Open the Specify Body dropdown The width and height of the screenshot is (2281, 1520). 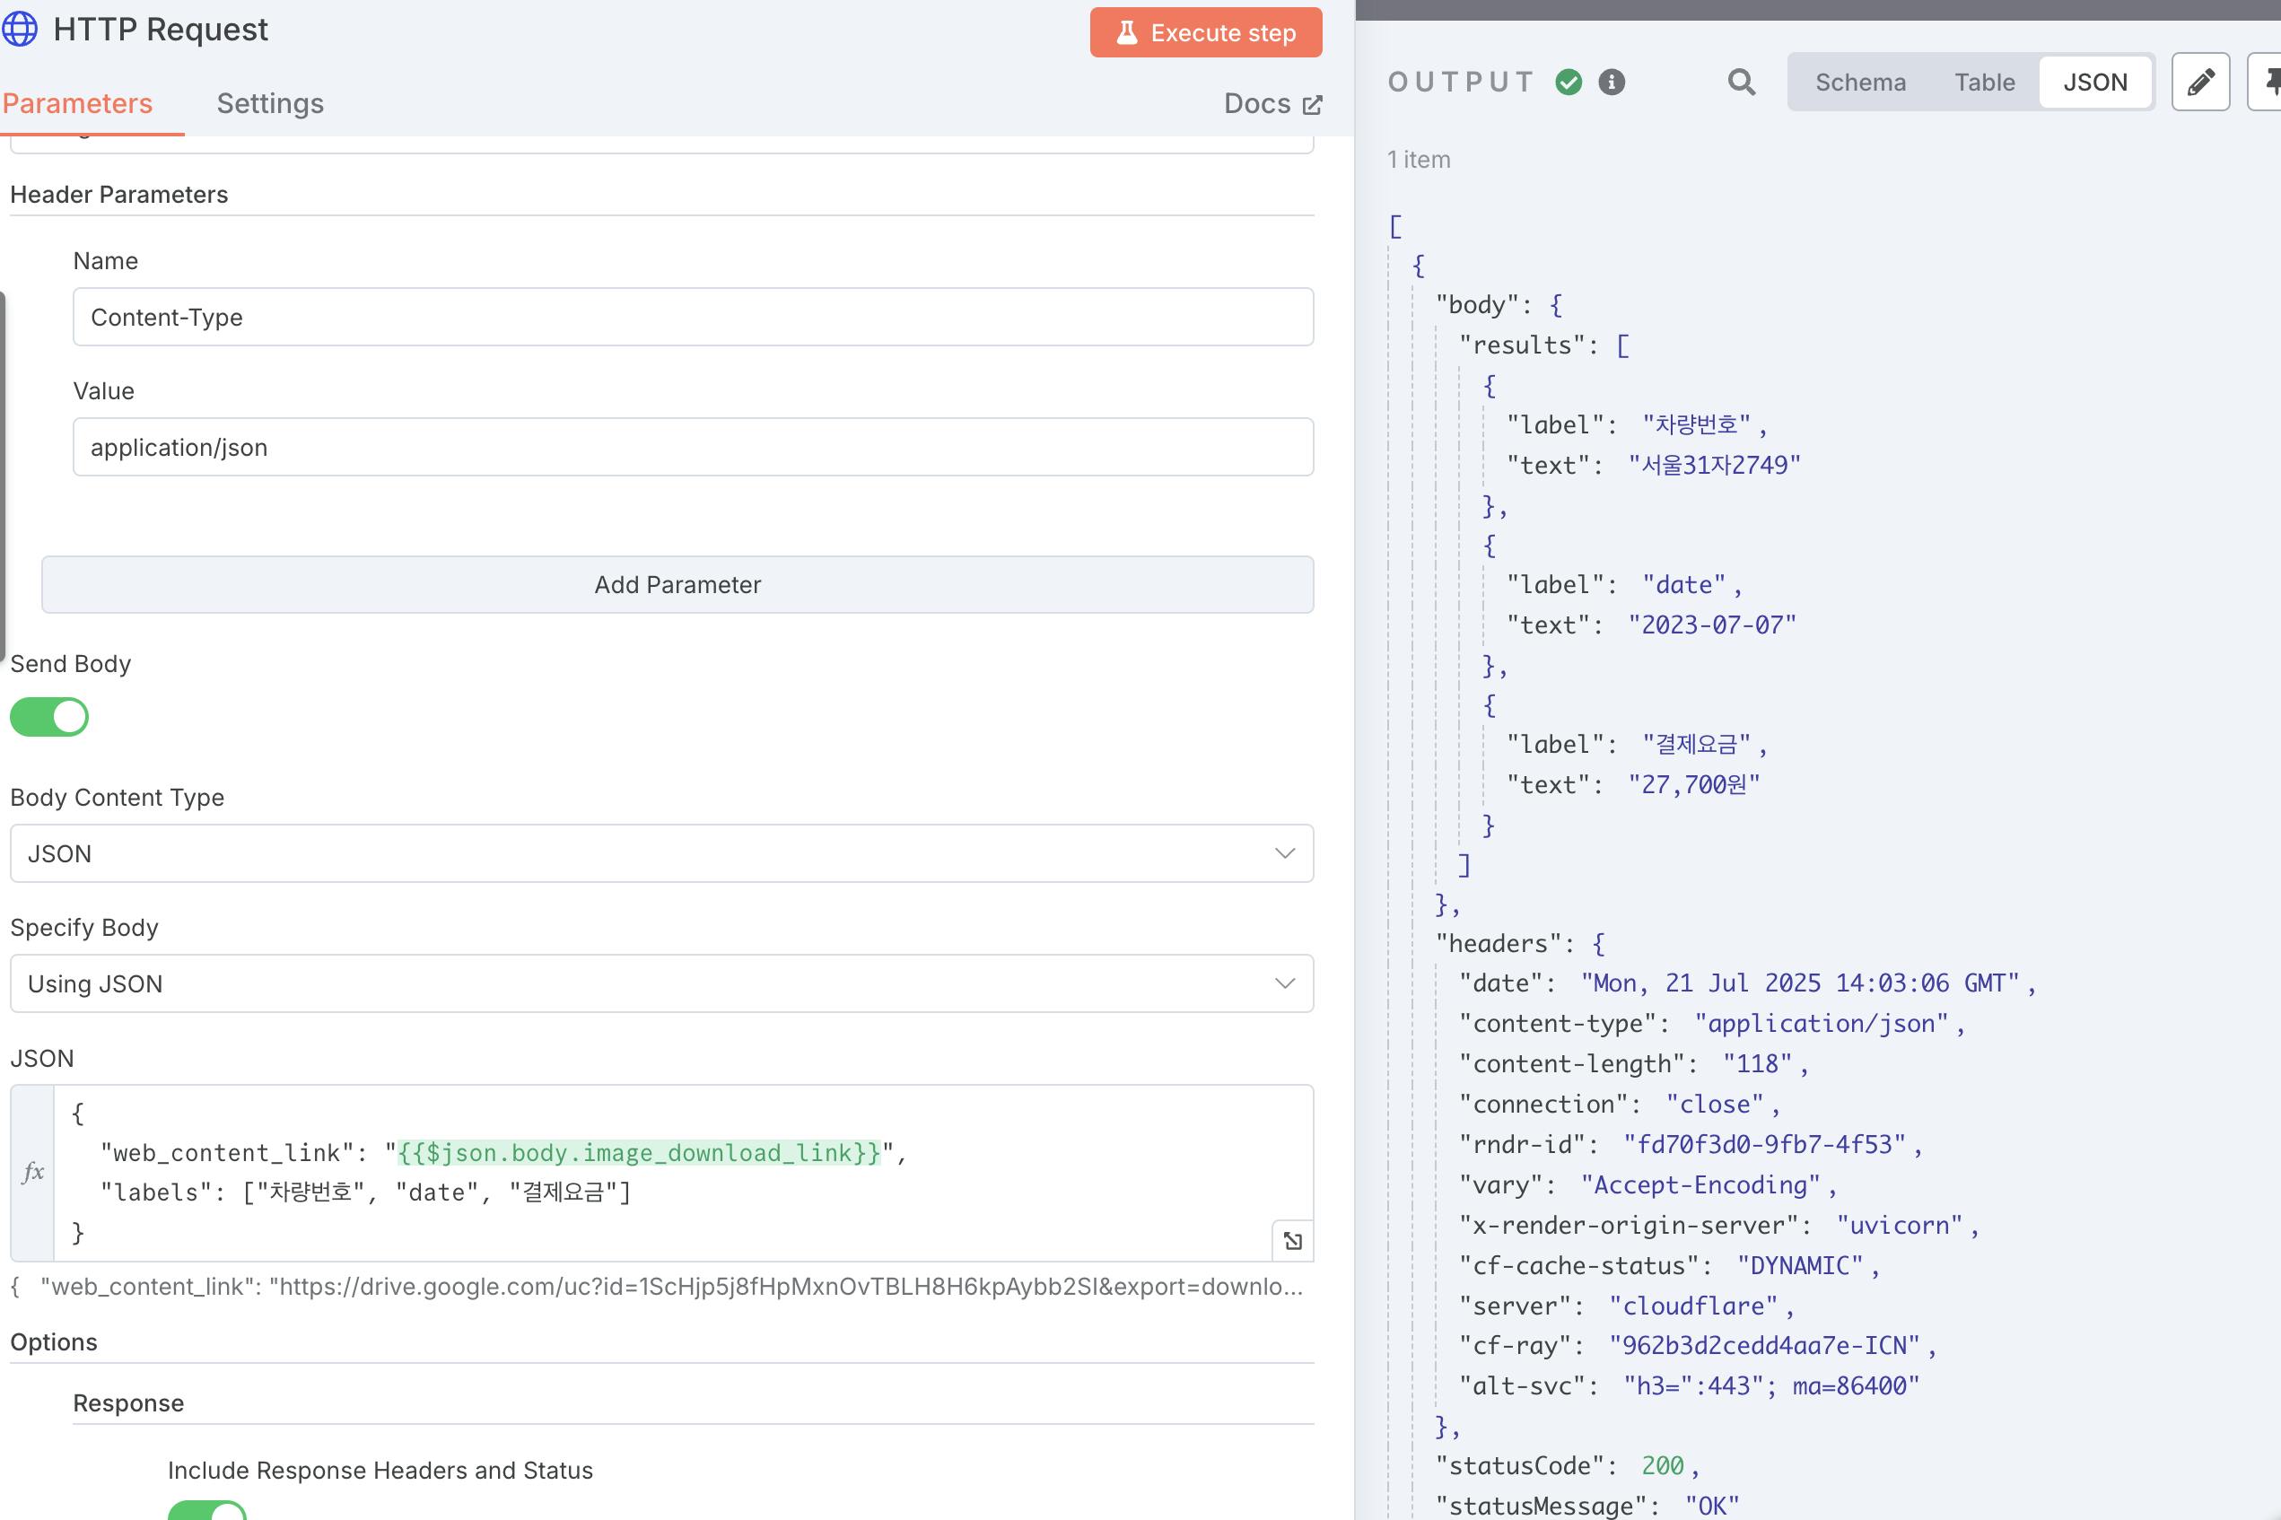[x=662, y=984]
